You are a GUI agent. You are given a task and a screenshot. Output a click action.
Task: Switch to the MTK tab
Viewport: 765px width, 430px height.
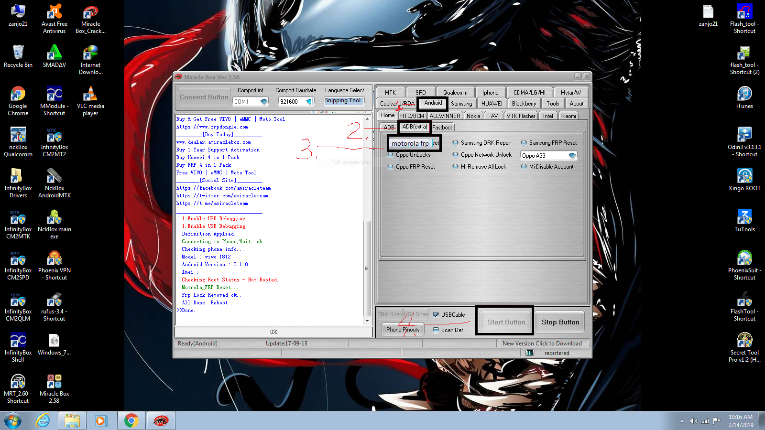(391, 93)
